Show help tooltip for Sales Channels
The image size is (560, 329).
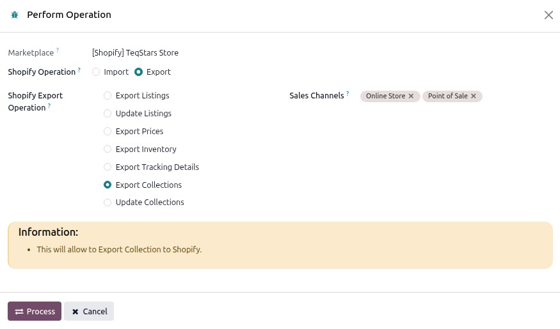coord(348,93)
